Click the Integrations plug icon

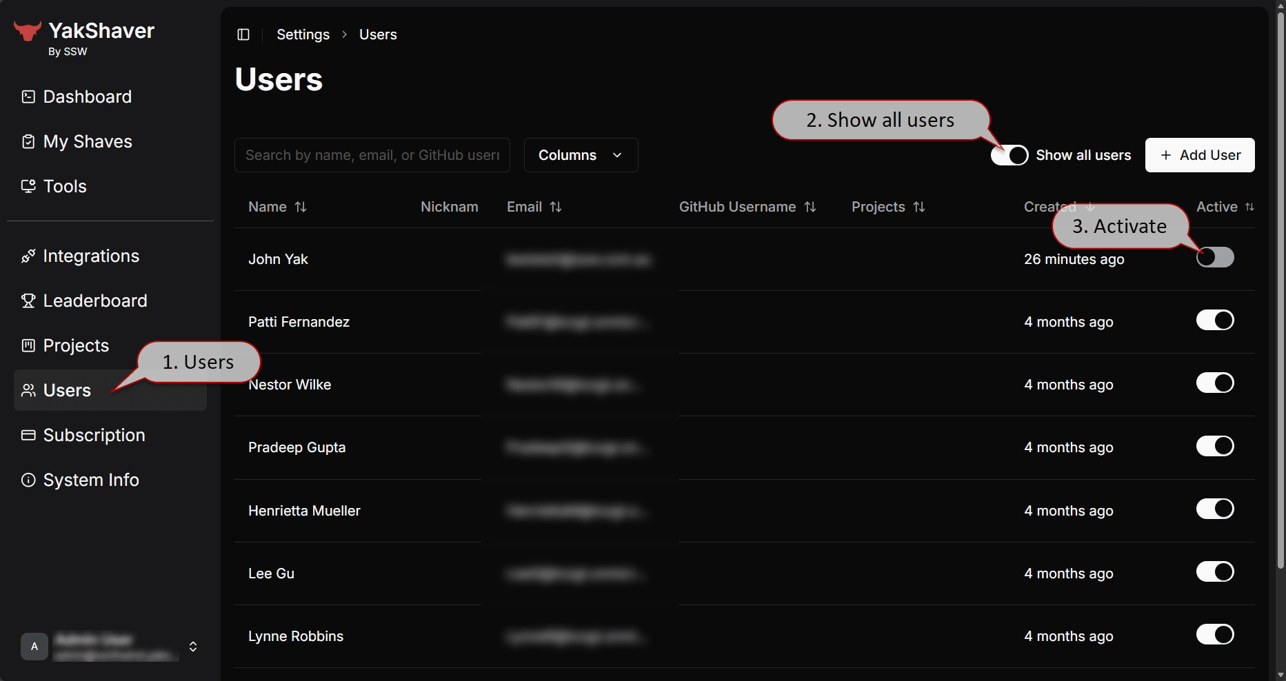point(28,256)
